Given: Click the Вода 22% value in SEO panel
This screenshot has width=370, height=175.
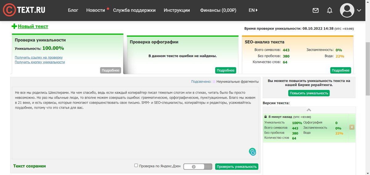Looking at the screenshot, I should click(x=340, y=56).
